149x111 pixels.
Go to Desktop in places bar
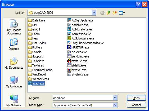14,44
